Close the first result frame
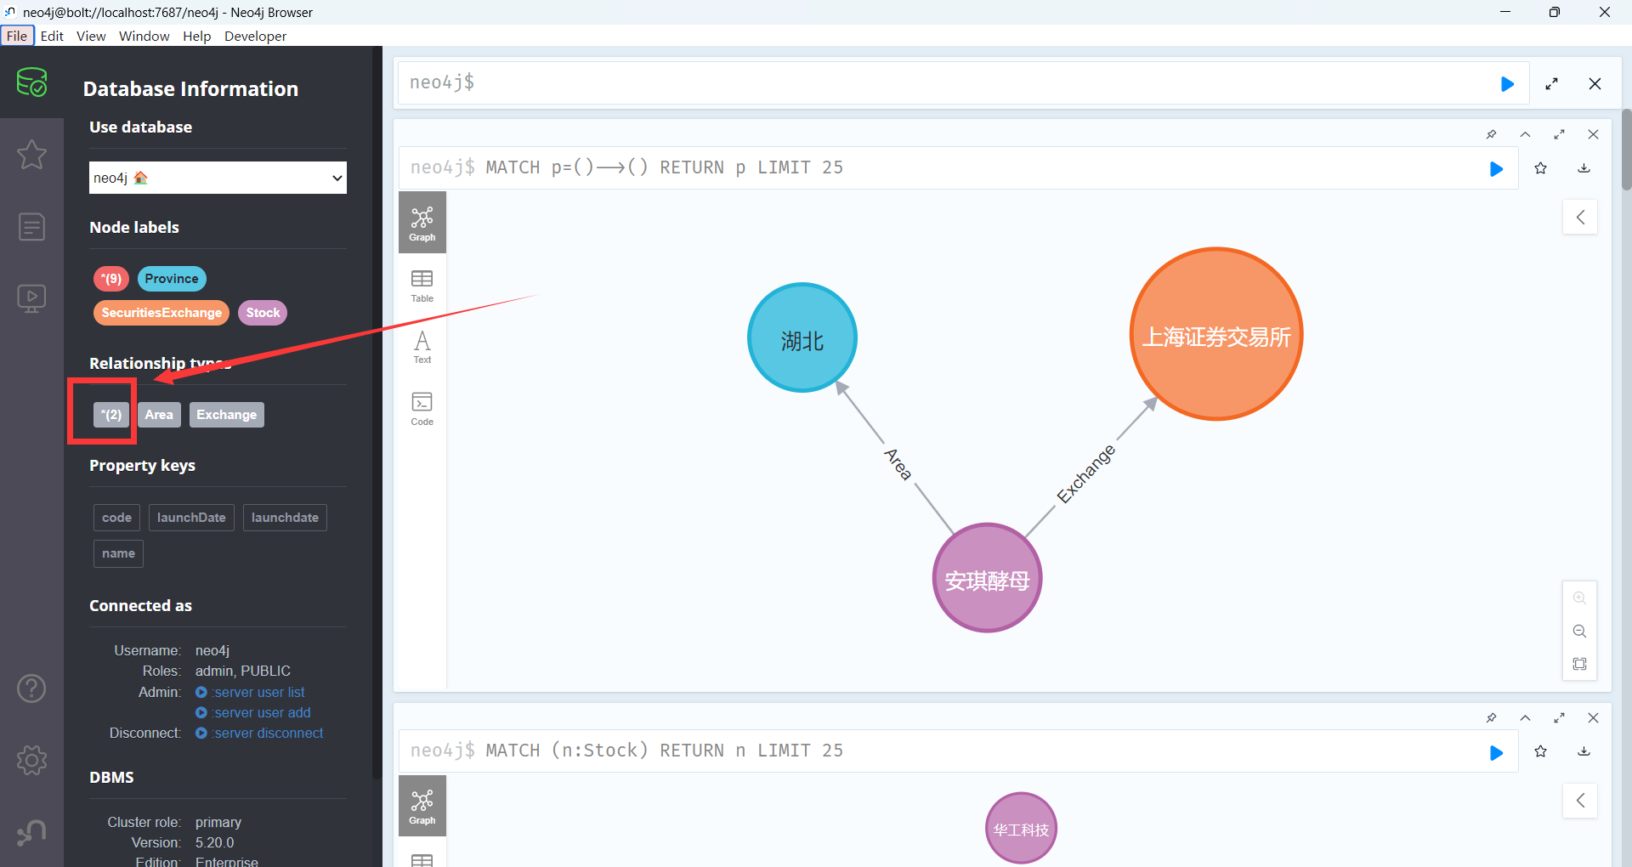Image resolution: width=1632 pixels, height=867 pixels. (1593, 134)
